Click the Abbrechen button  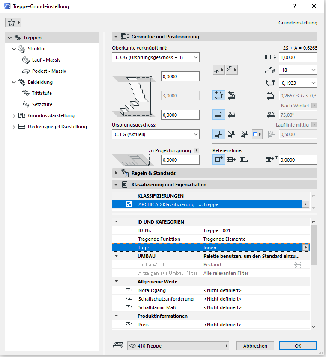pos(255,346)
